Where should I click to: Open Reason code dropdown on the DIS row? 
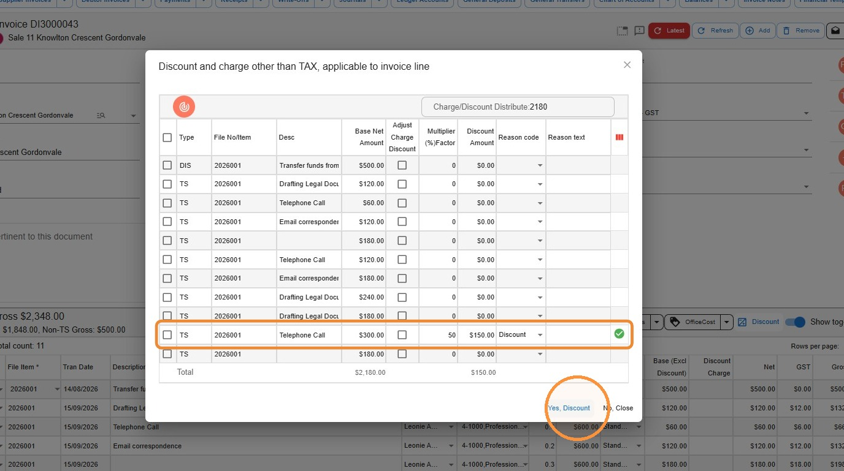(x=540, y=165)
